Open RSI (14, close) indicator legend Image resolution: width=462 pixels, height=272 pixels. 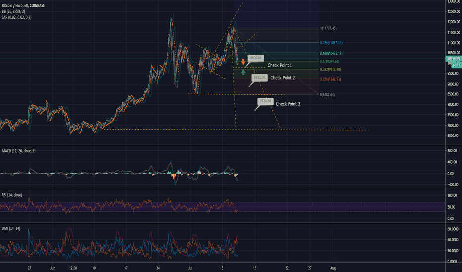point(12,195)
